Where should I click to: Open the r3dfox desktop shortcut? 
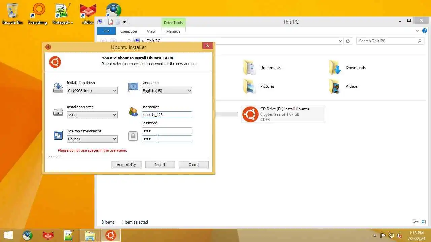coord(88,13)
